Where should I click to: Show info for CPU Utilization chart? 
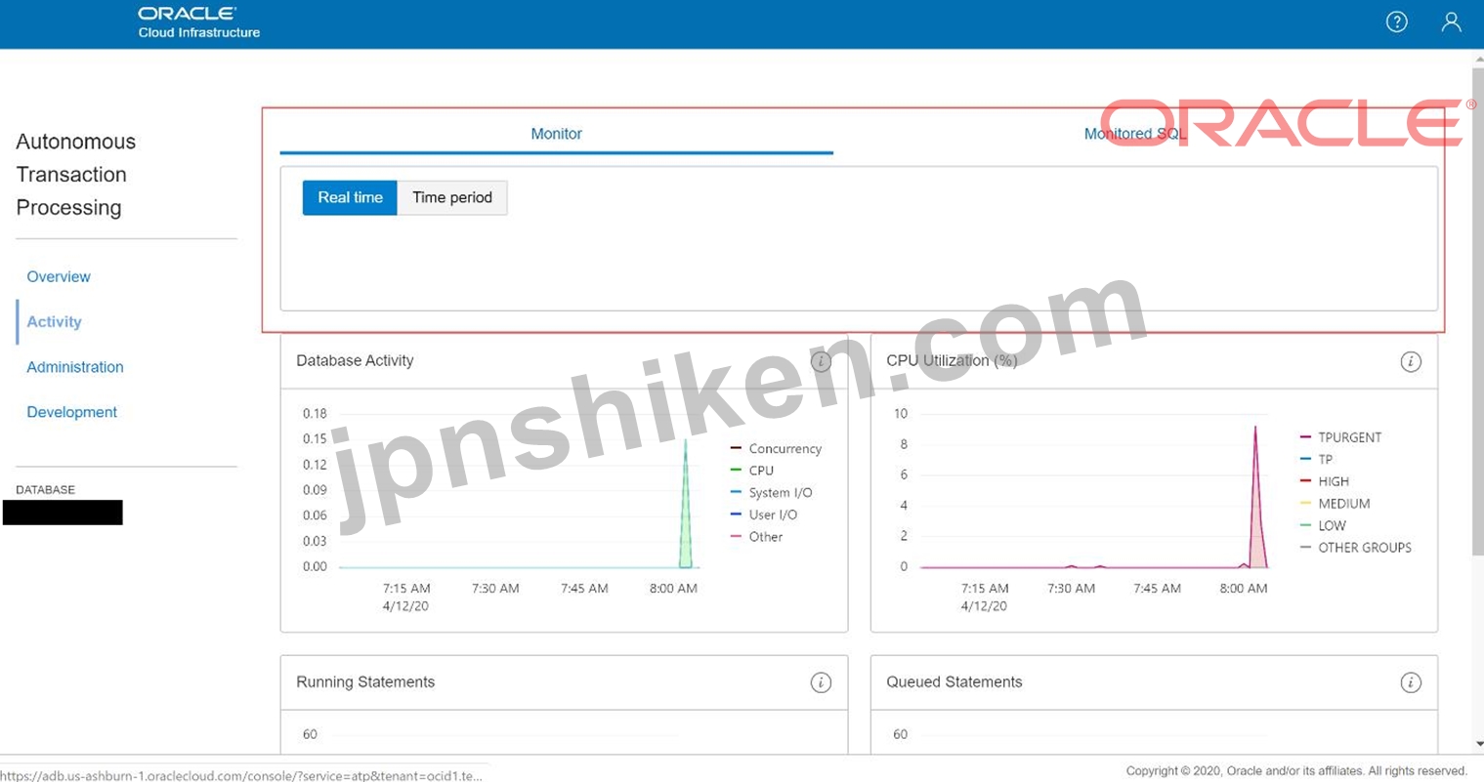coord(1411,361)
